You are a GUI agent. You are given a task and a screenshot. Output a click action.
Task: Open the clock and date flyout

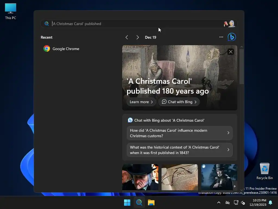[x=258, y=202]
